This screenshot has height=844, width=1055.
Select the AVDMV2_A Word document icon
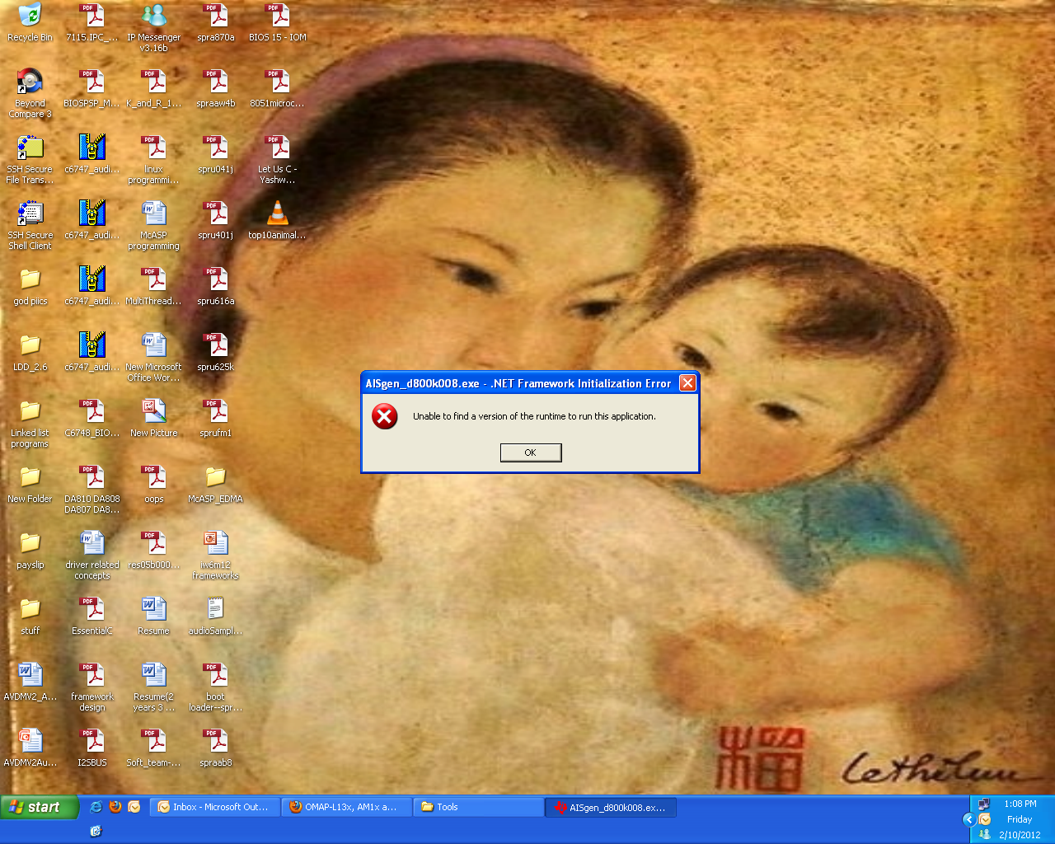click(30, 682)
